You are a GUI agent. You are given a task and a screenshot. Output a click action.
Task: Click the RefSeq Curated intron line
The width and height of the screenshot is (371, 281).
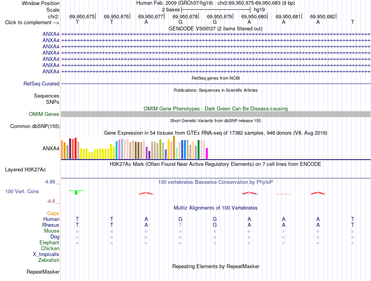pos(216,84)
